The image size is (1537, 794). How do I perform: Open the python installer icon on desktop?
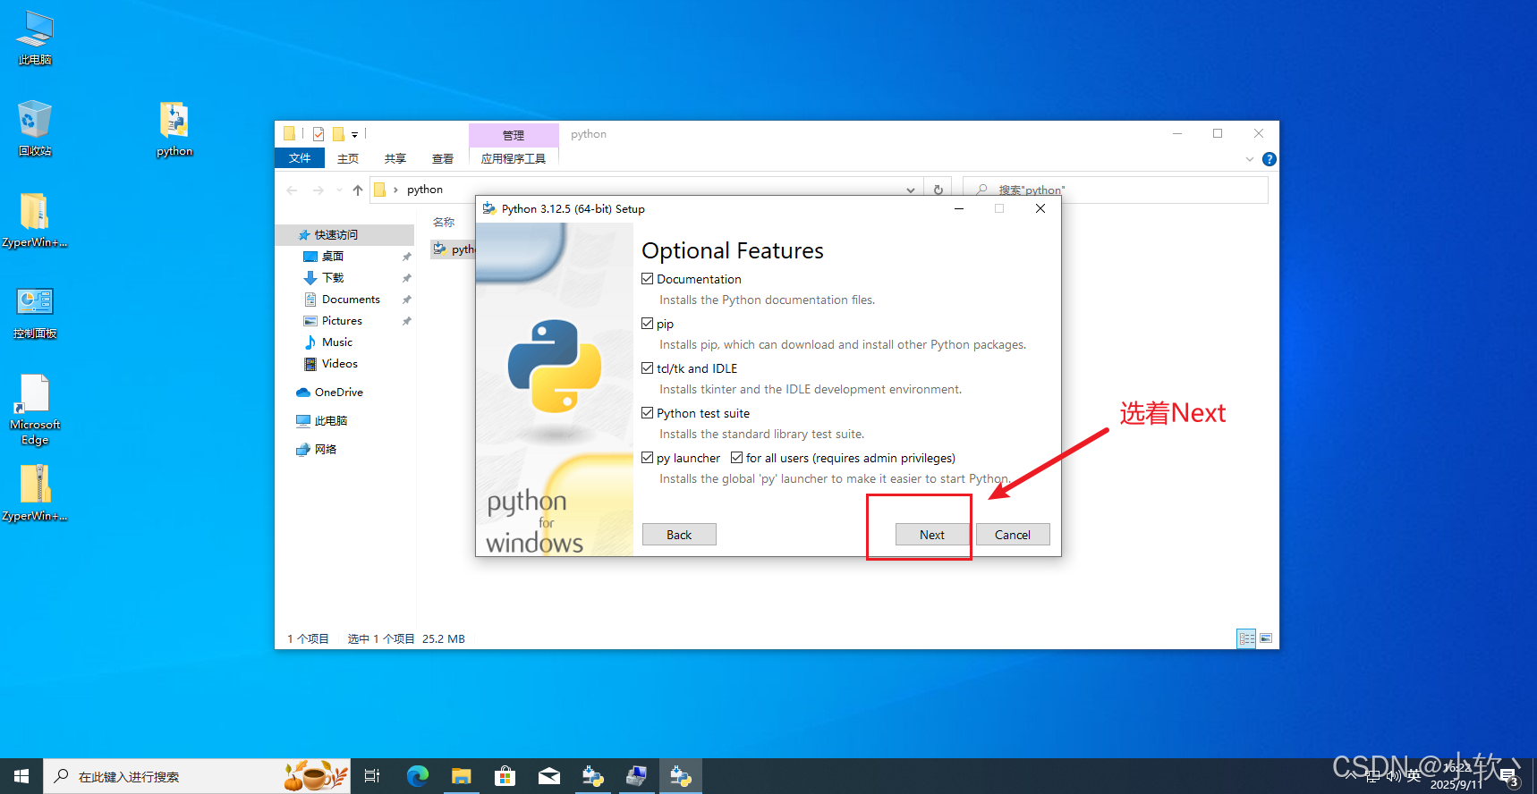click(174, 129)
